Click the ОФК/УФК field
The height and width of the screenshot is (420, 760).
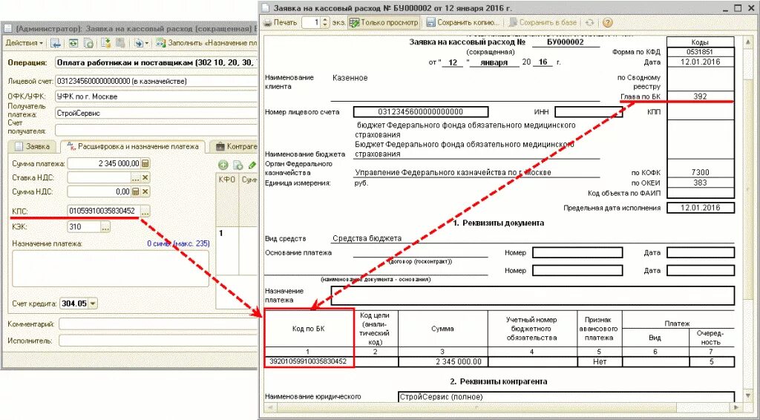click(x=156, y=96)
